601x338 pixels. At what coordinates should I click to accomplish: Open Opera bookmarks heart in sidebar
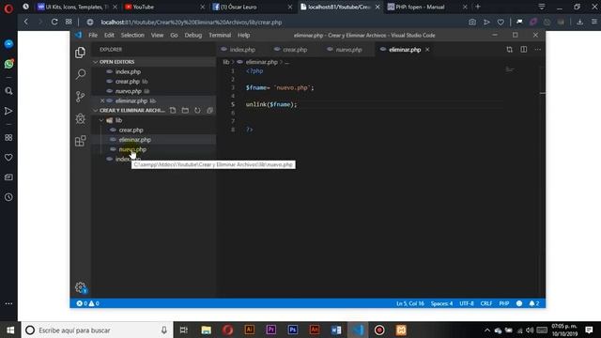coord(8,157)
